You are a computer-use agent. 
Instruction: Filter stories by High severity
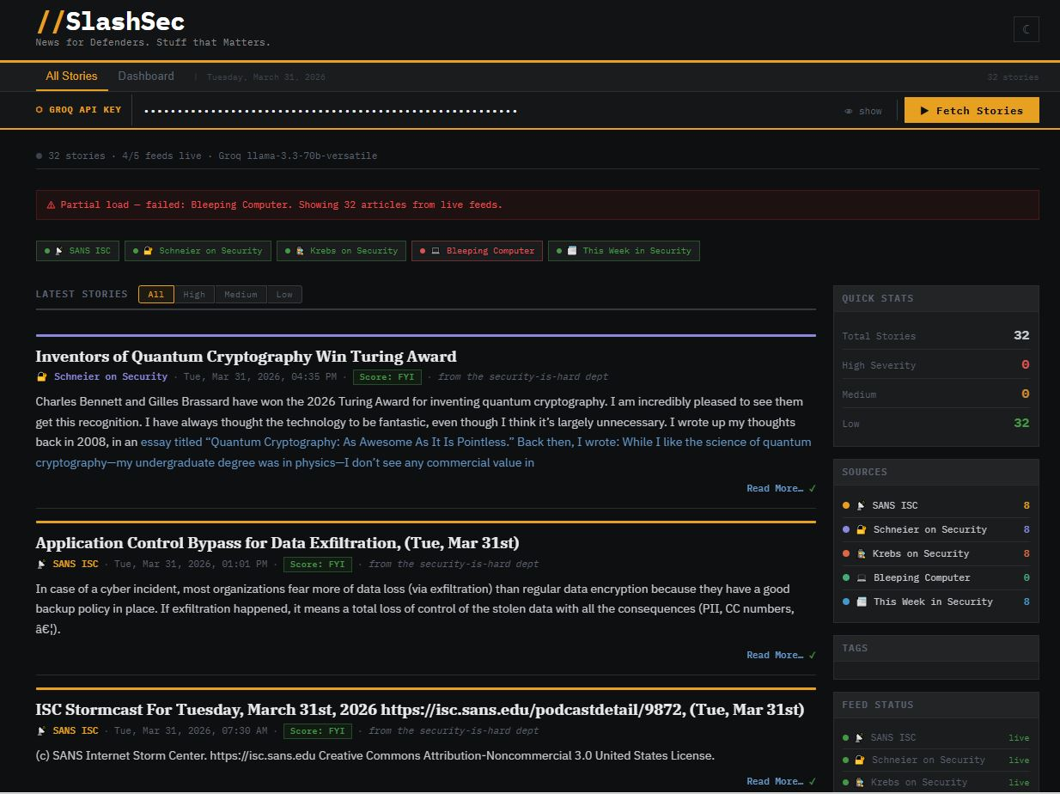pos(194,295)
